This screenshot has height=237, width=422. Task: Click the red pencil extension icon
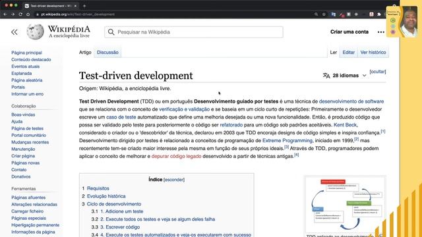pos(342,14)
